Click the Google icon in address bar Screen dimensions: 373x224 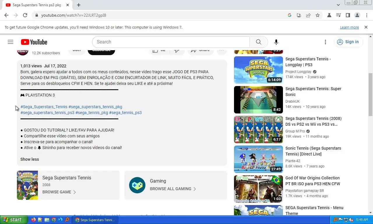click(290, 15)
